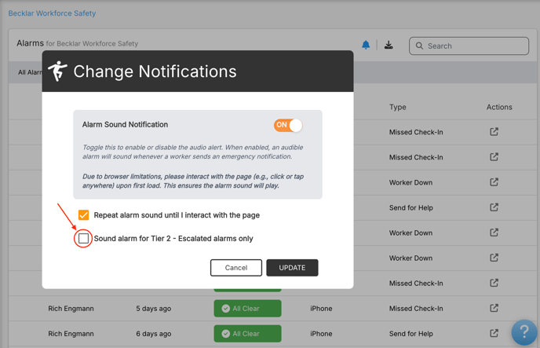Open the first Missed Check-In alarm action icon

(x=494, y=132)
